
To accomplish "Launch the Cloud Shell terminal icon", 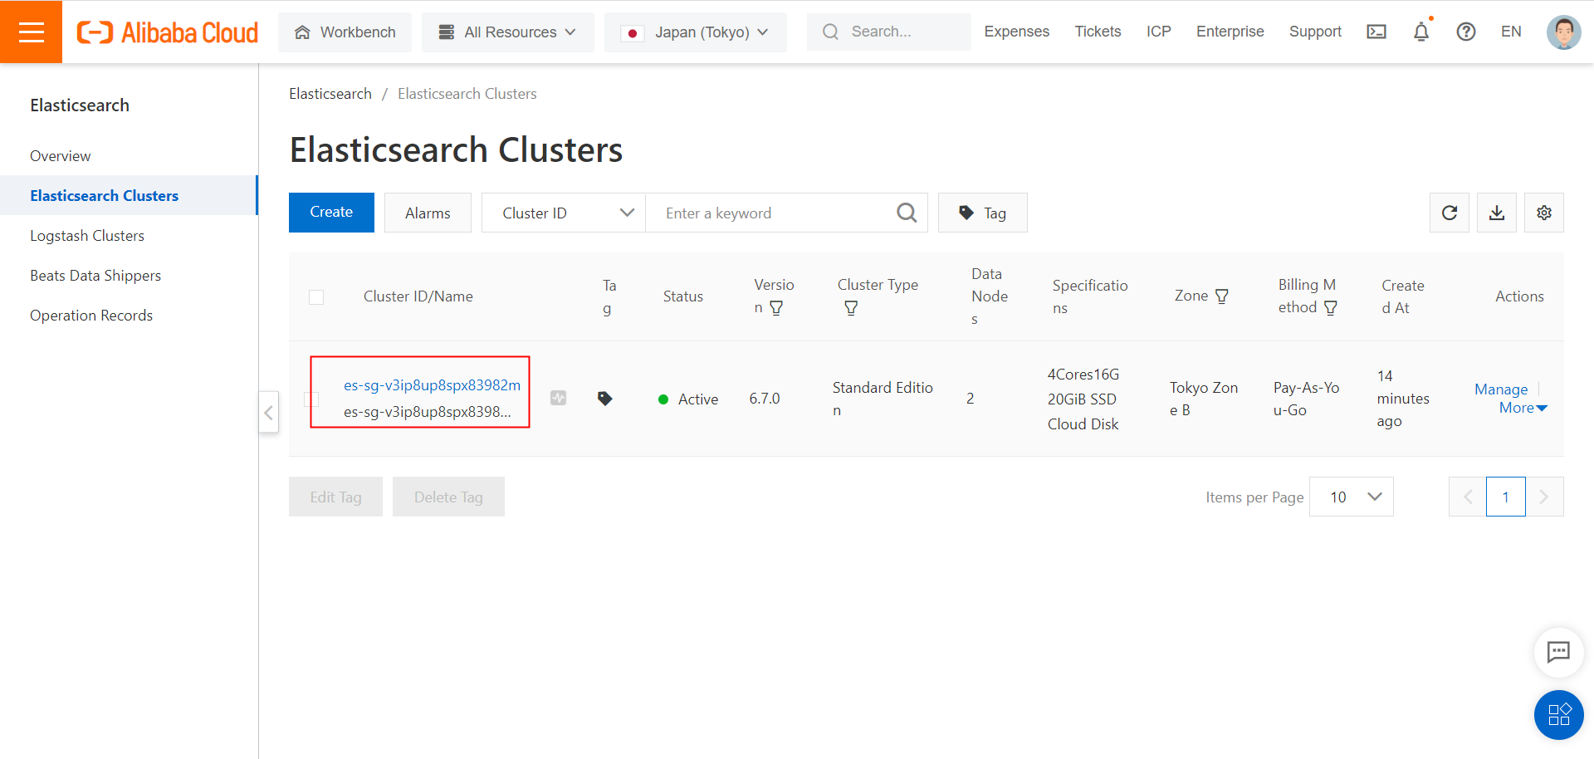I will [1376, 32].
